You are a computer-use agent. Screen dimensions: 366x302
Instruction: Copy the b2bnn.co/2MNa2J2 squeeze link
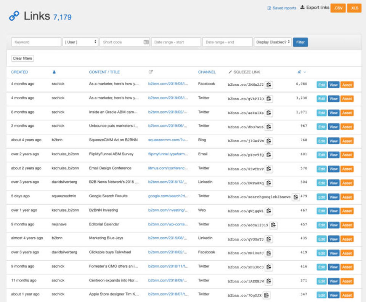pos(269,85)
